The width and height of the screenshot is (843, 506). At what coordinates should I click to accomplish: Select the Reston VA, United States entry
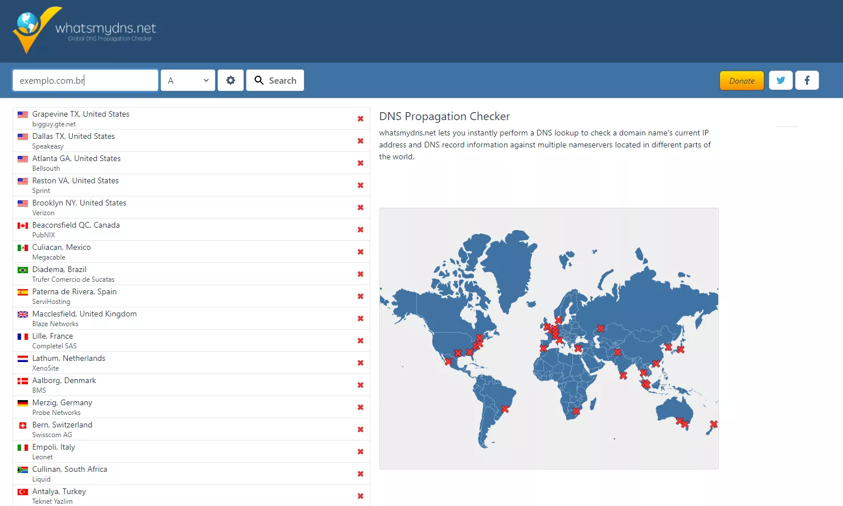coord(191,185)
